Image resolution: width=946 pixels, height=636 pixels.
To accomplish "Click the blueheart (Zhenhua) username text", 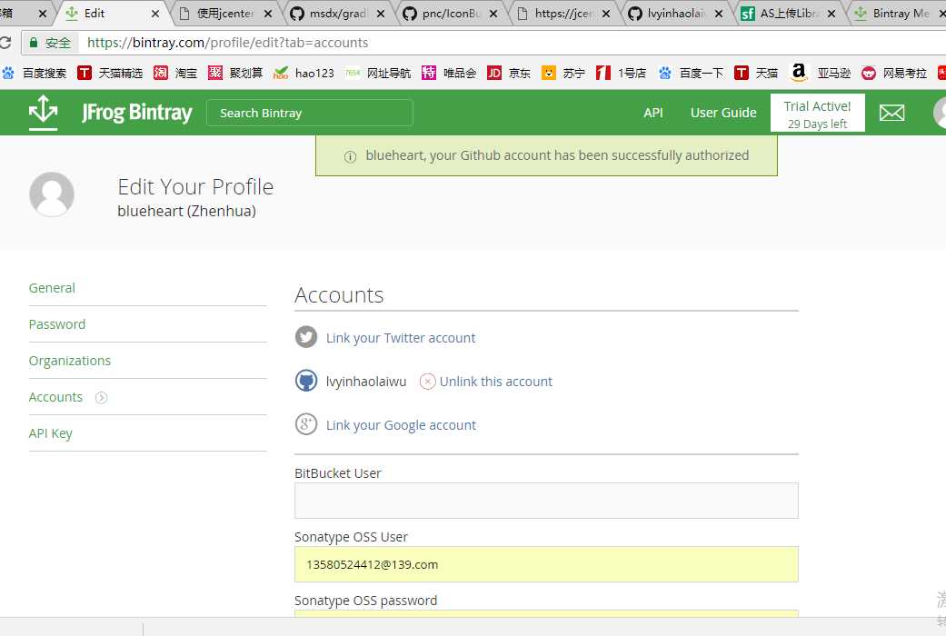I will point(187,211).
